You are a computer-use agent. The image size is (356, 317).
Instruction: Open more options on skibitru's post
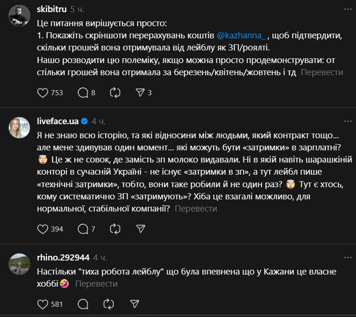point(347,9)
